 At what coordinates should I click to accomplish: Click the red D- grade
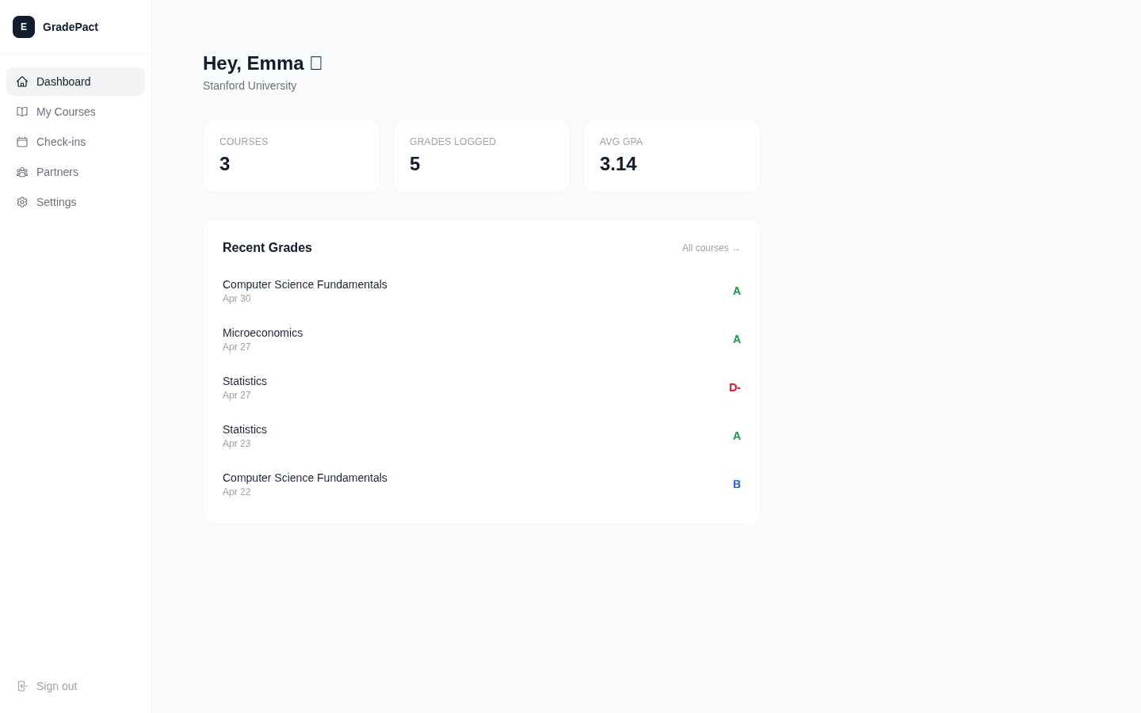coord(735,387)
